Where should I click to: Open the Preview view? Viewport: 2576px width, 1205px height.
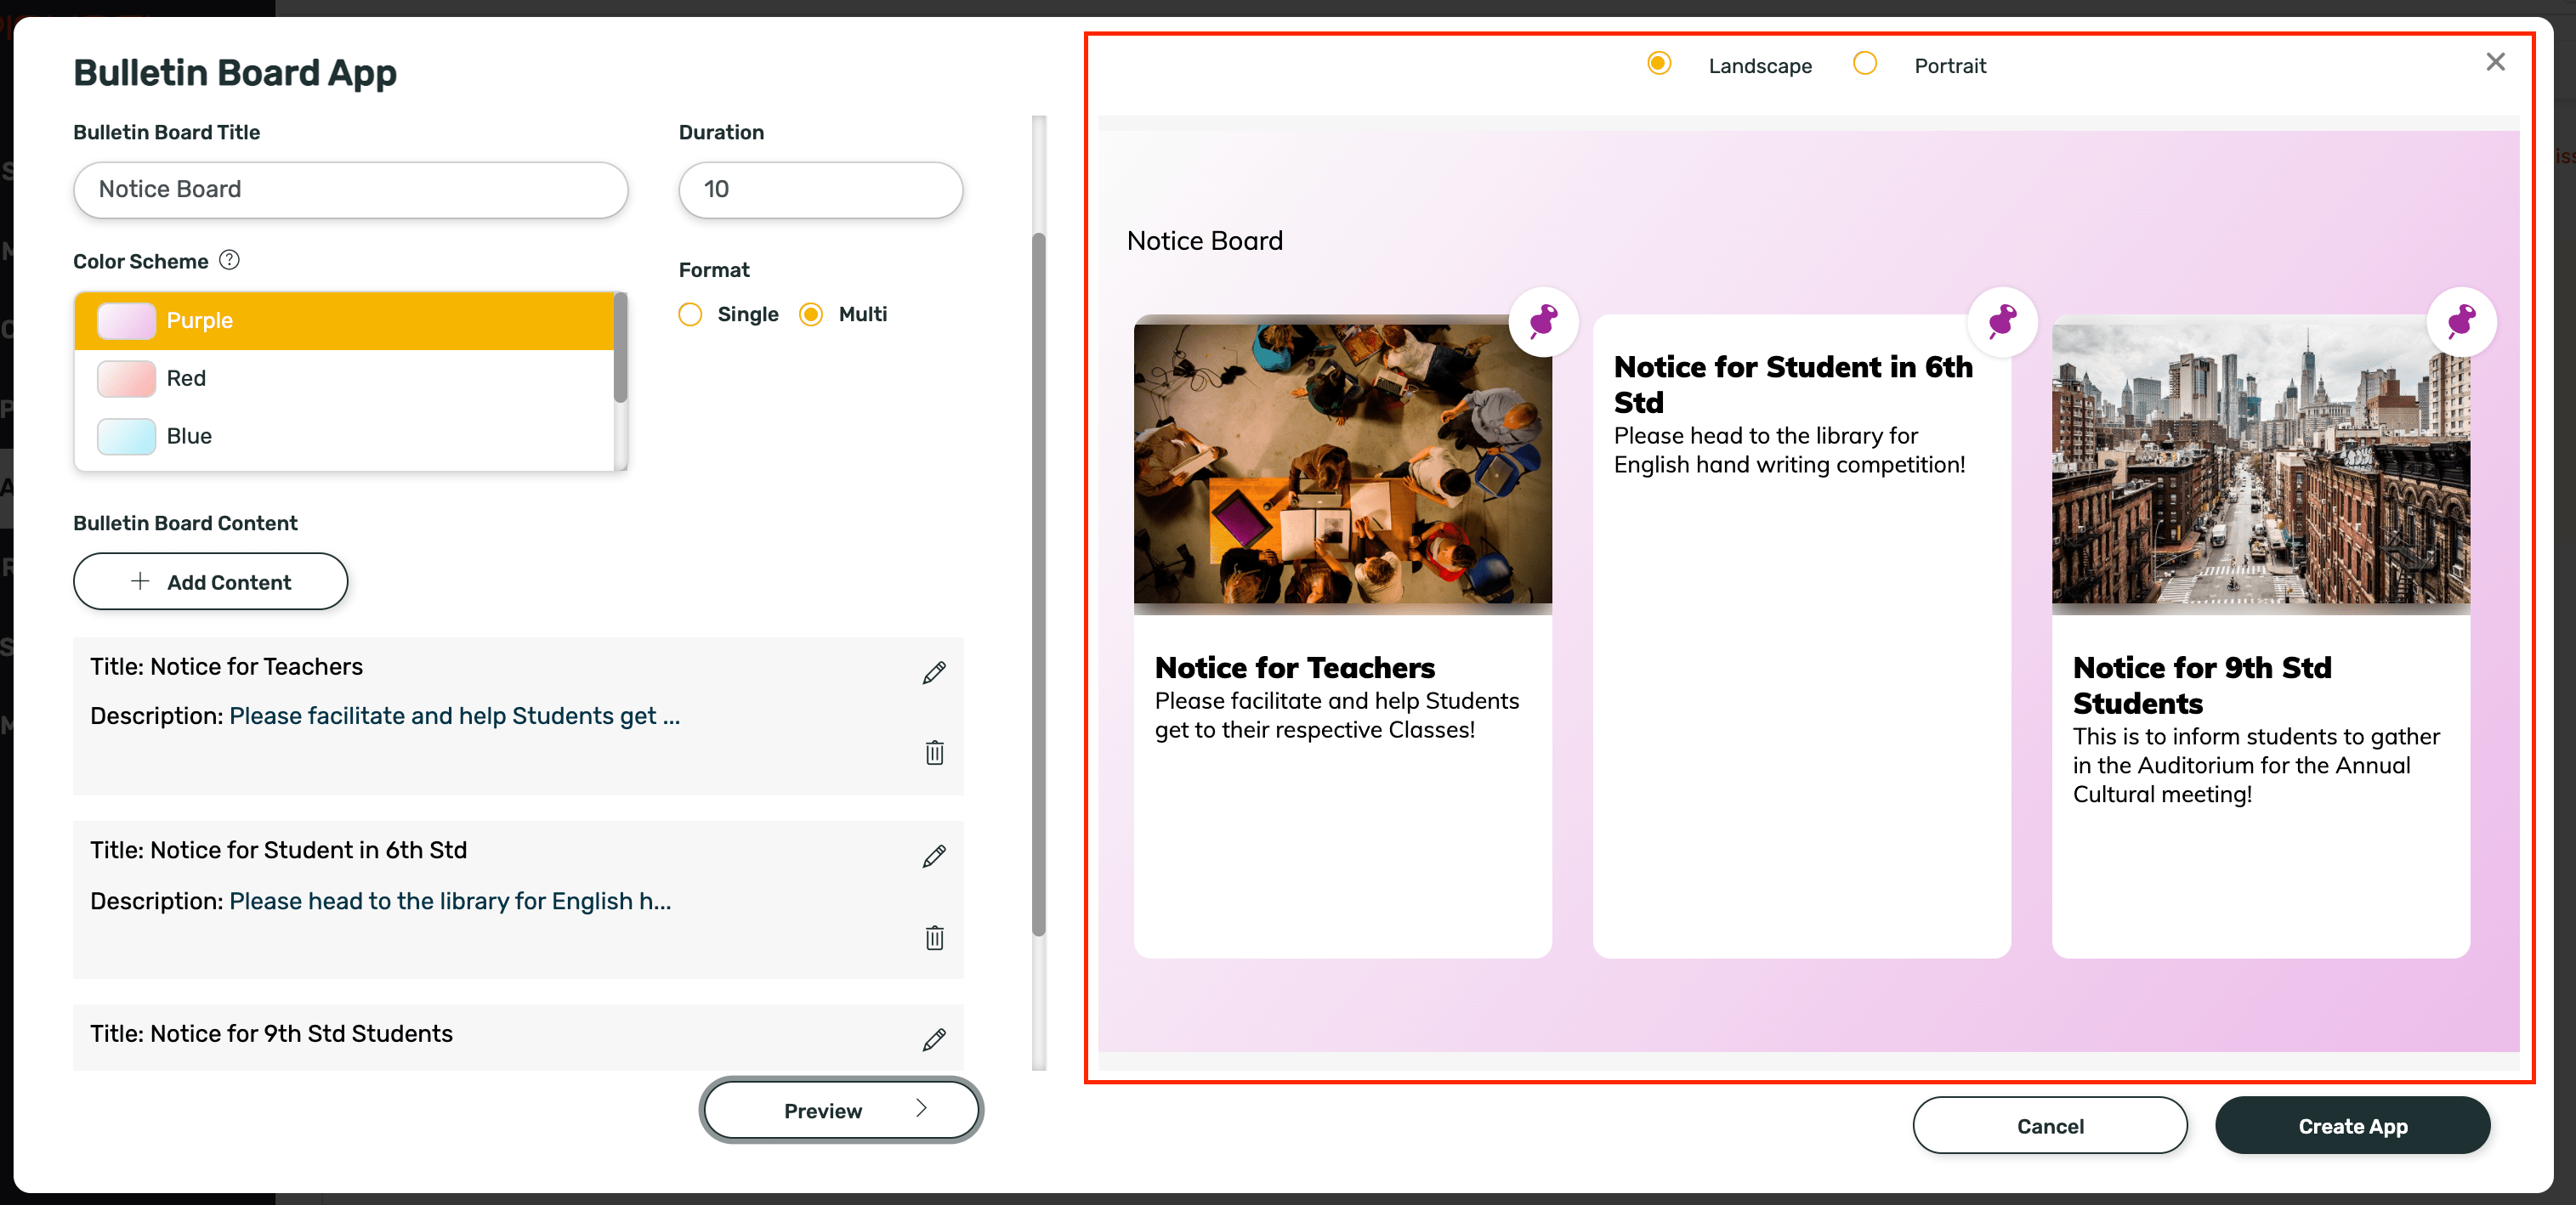tap(840, 1110)
